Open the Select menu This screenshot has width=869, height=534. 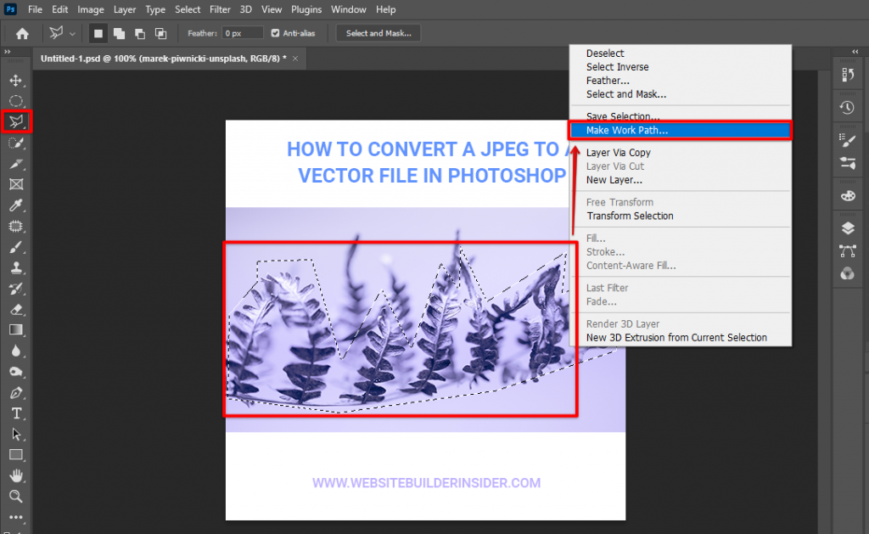[x=188, y=9]
